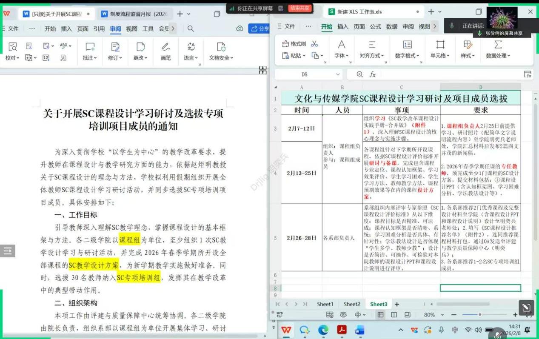Image resolution: width=539 pixels, height=339 pixels.
Task: Click the fx insert function icon
Action: pyautogui.click(x=373, y=74)
